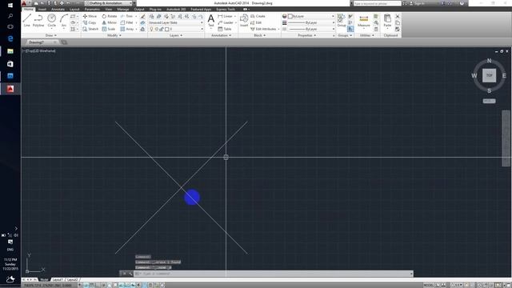Image resolution: width=512 pixels, height=288 pixels.
Task: Click the Create block tool
Action: click(258, 16)
